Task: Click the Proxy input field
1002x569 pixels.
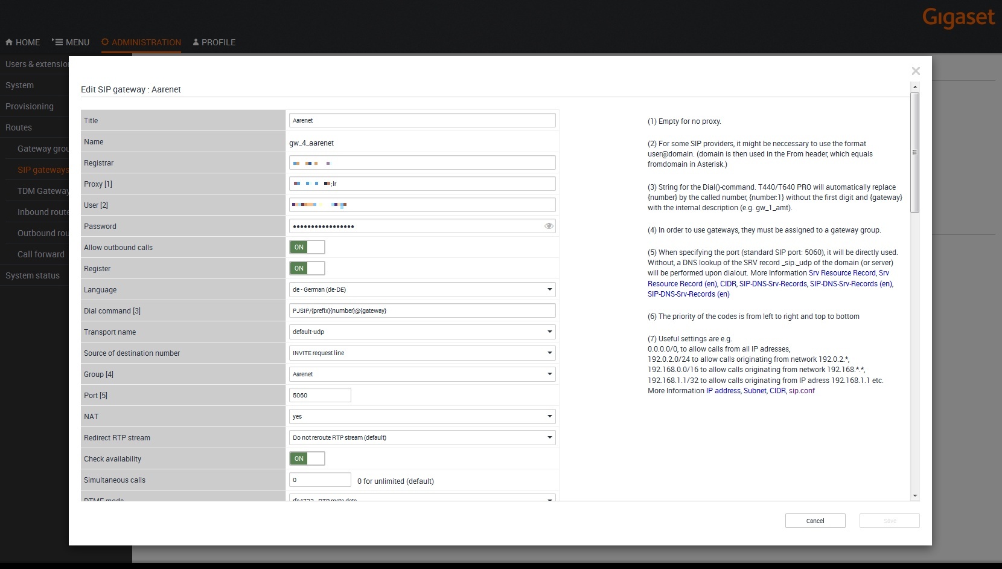Action: 423,184
